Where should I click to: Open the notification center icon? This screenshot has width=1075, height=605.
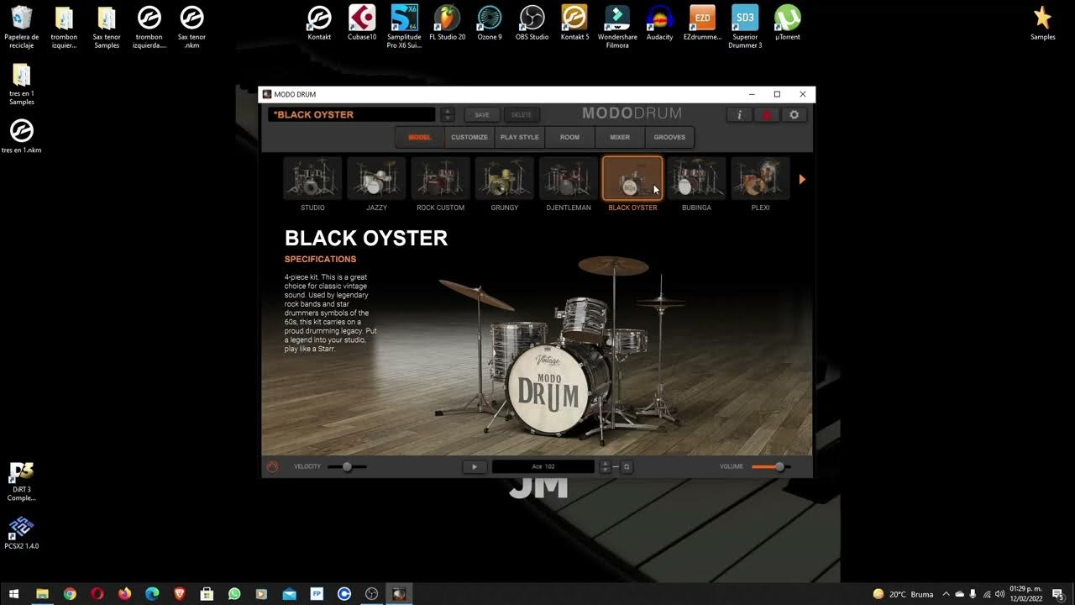tap(1058, 594)
